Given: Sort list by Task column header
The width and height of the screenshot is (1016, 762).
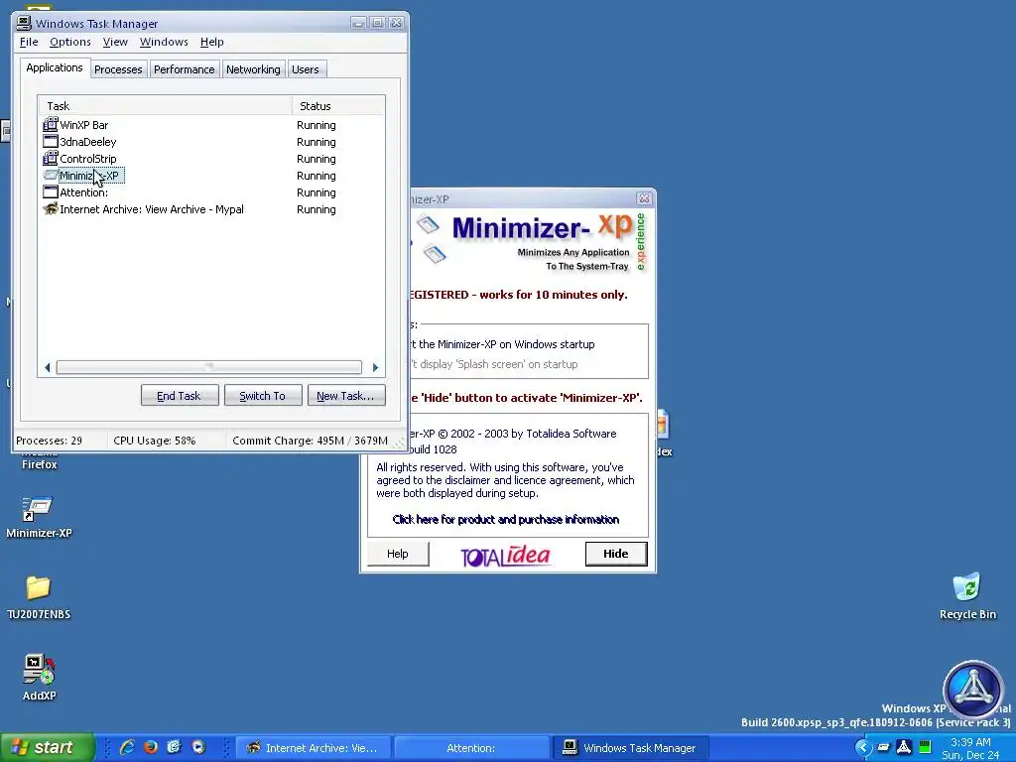Looking at the screenshot, I should (166, 106).
